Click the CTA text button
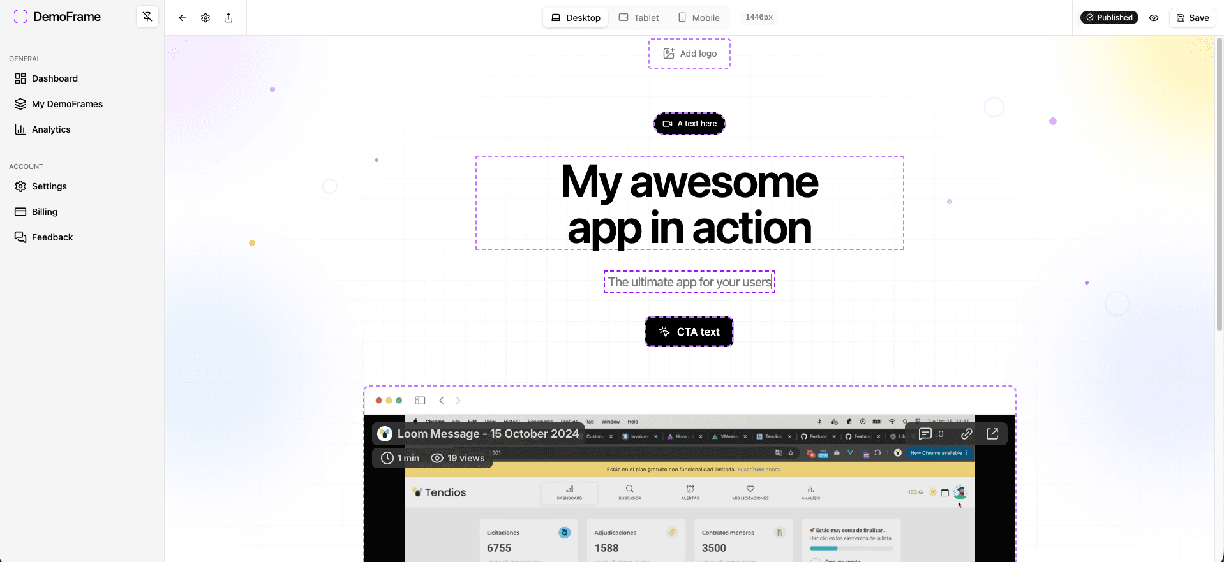The height and width of the screenshot is (562, 1224). pos(689,332)
